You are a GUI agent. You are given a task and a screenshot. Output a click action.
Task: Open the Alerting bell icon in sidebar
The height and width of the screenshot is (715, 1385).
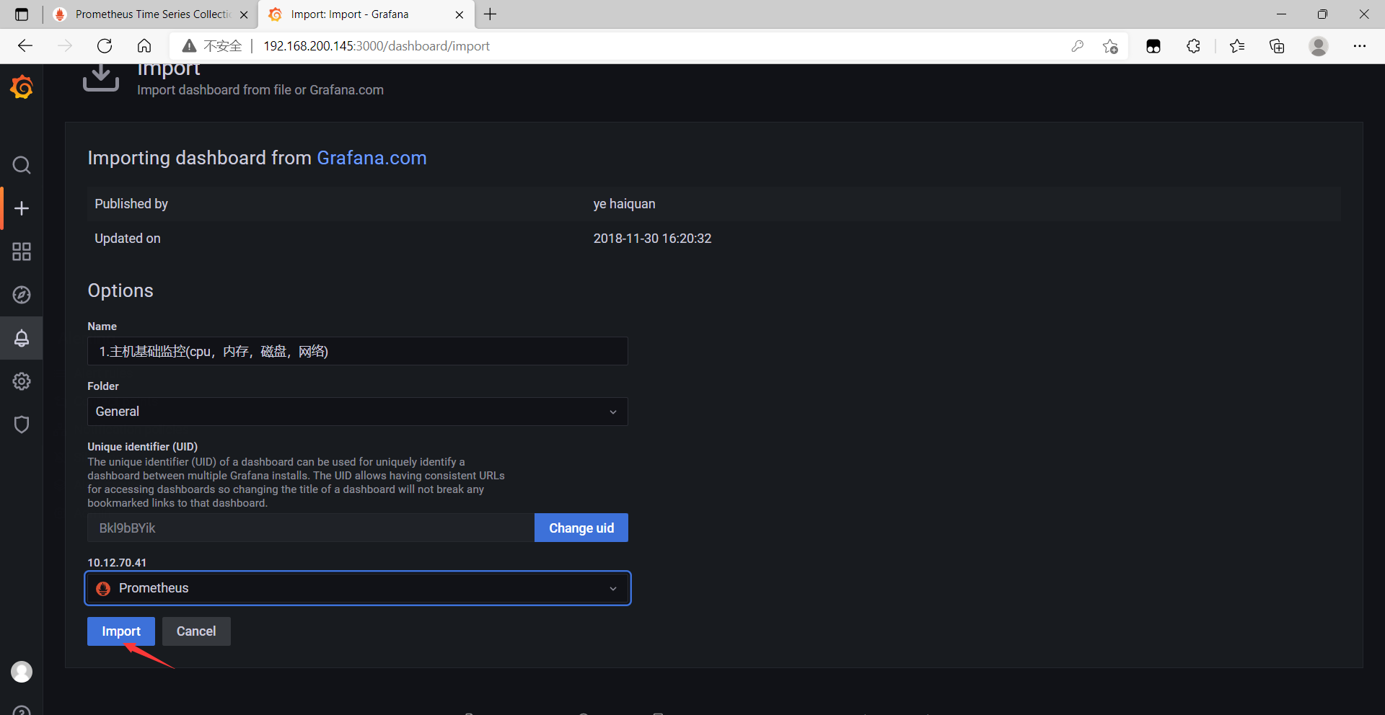coord(22,338)
